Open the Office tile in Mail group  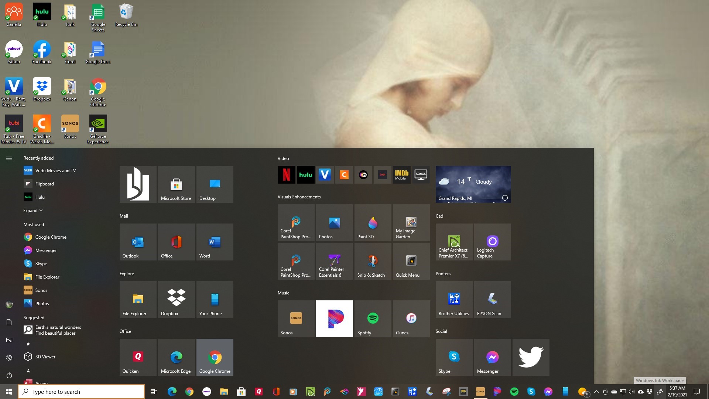pyautogui.click(x=176, y=242)
